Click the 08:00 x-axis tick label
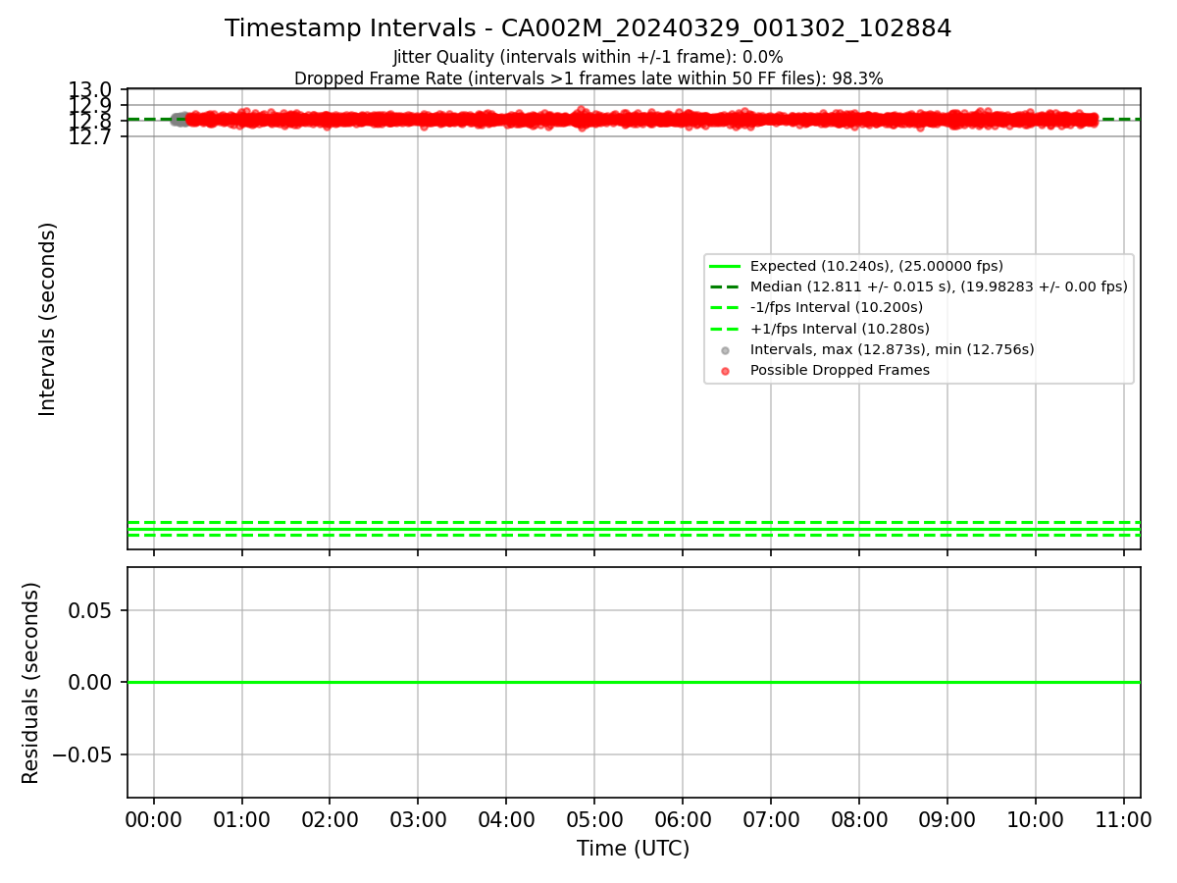1177x883 pixels. pos(859,819)
